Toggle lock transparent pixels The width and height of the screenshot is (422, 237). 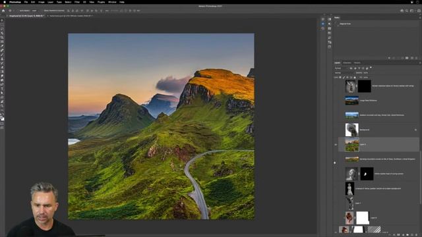[340, 78]
